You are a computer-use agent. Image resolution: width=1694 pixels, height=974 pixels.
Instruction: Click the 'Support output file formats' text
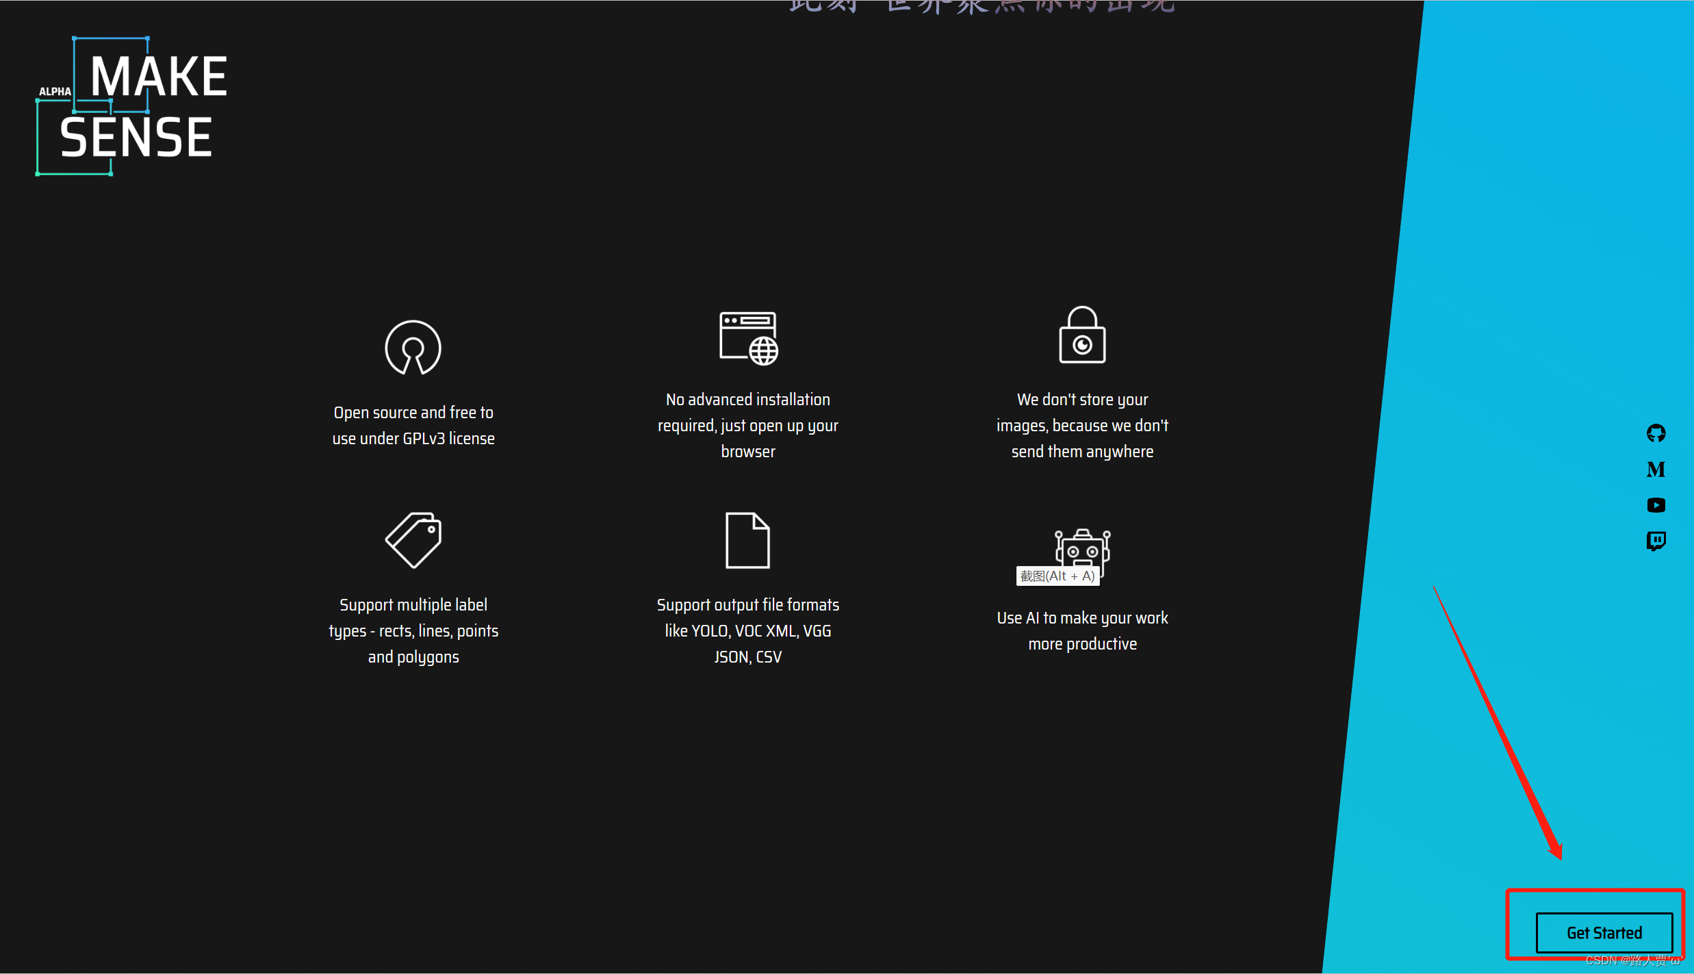point(748,631)
